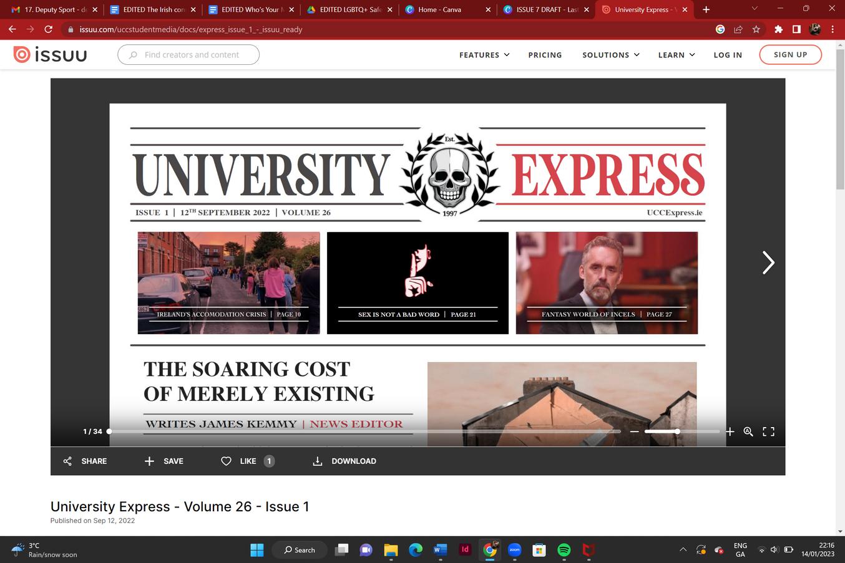Screen dimensions: 845x563
Task: Switch to EDITED LGBTQ+ Safe tab
Action: coord(349,9)
